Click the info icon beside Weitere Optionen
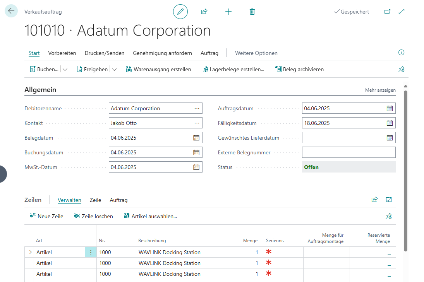The image size is (424, 282). coord(401,53)
